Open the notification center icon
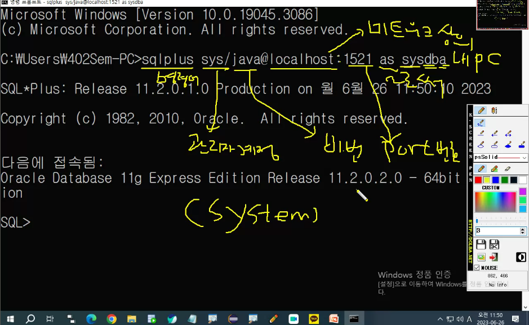529x325 pixels. point(515,319)
